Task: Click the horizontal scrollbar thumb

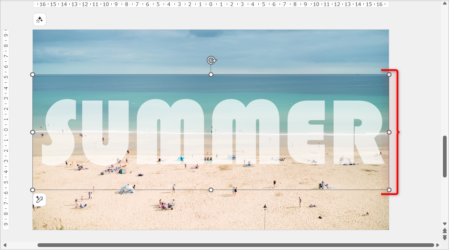Action: 236,245
